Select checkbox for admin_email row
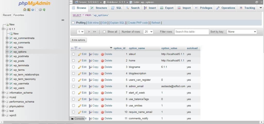The image size is (264, 124). 73,86
